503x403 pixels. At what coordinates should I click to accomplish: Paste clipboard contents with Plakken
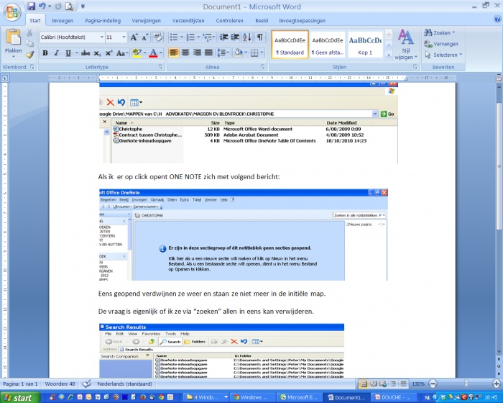click(13, 43)
